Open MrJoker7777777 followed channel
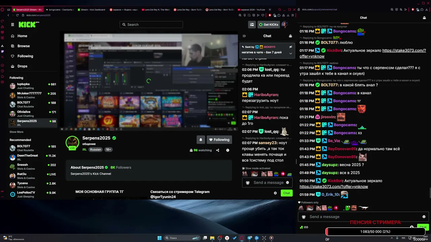Screen dimensions: 431x242 33,95
